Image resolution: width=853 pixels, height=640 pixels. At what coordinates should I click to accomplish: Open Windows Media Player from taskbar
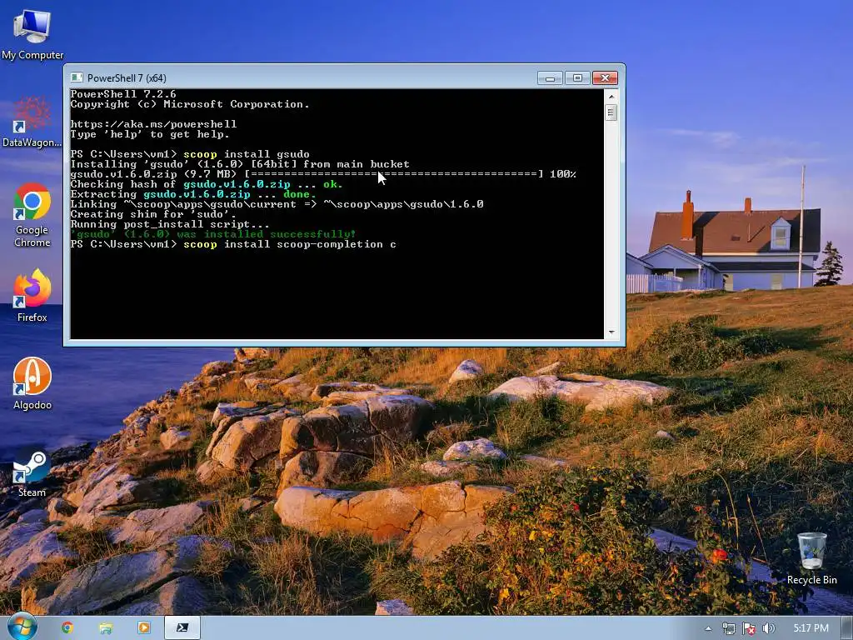click(x=143, y=627)
